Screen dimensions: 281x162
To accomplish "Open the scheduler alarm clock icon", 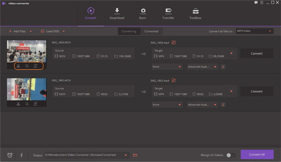I will 10,155.
